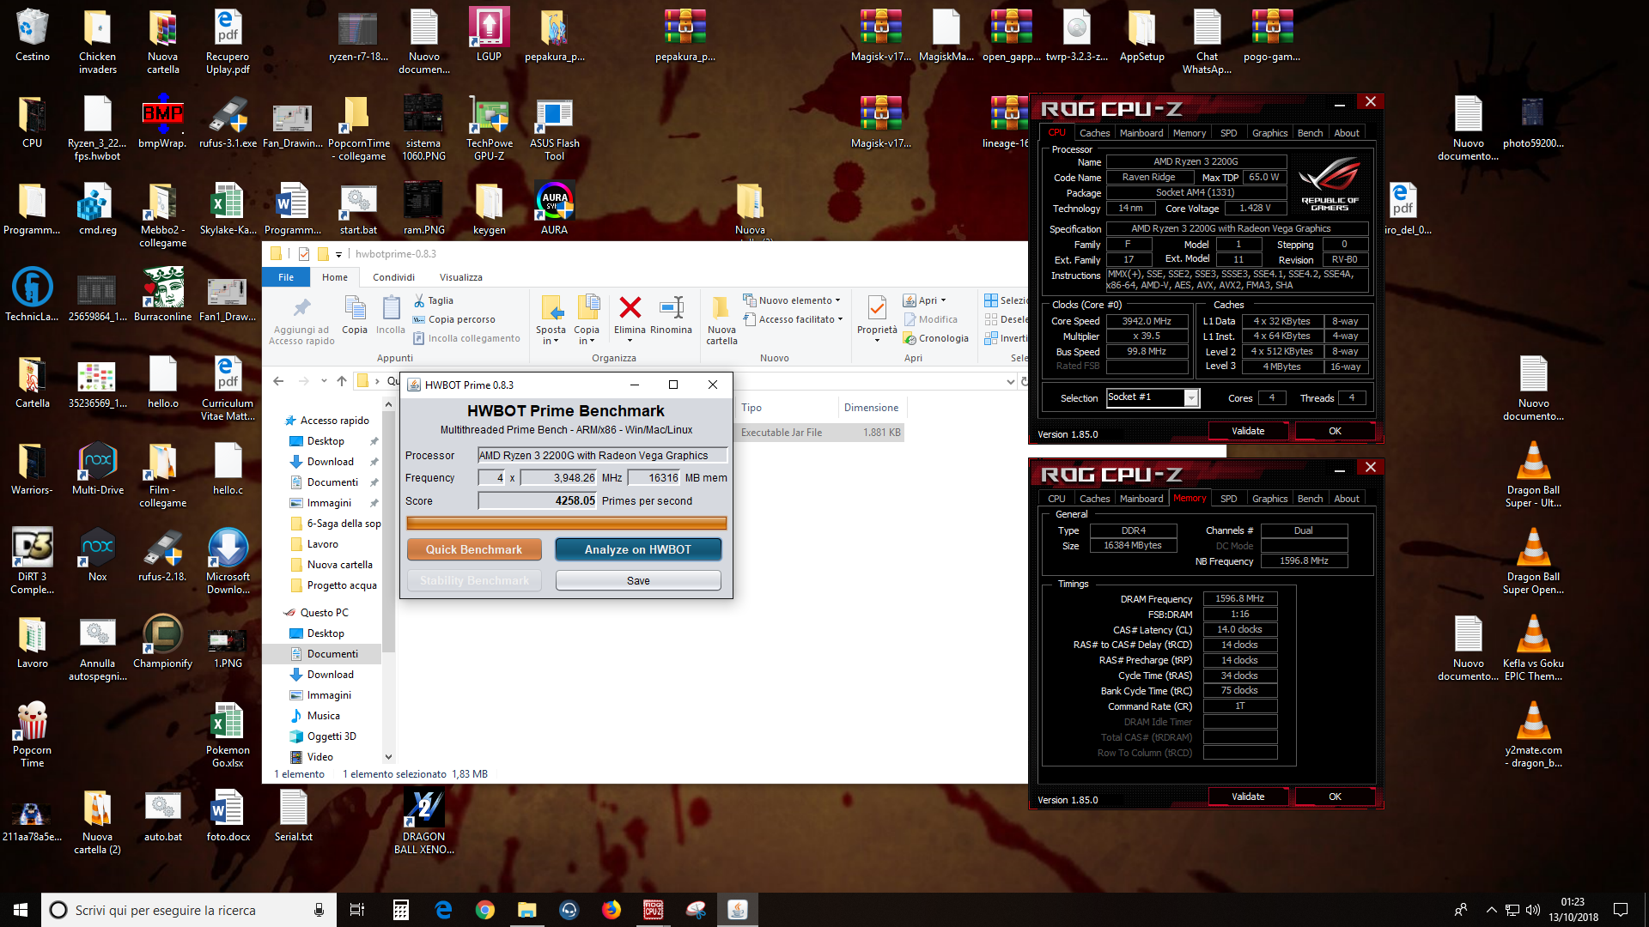Open the Championify desktop icon
Screen dimensions: 1649x927
[162, 642]
